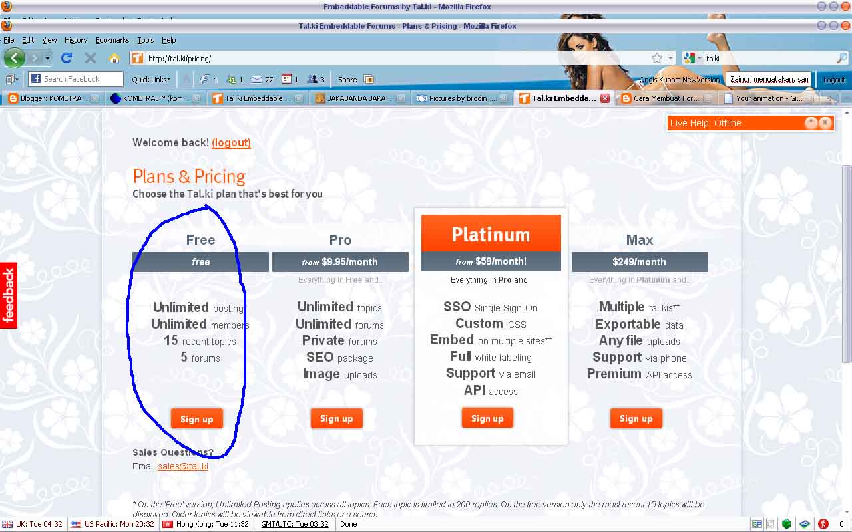This screenshot has height=532, width=852.
Task: Go back with the green Back arrow
Action: click(14, 58)
